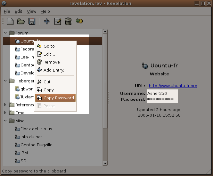The height and width of the screenshot is (176, 213).
Task: Expand the Email folder
Action: point(5,113)
